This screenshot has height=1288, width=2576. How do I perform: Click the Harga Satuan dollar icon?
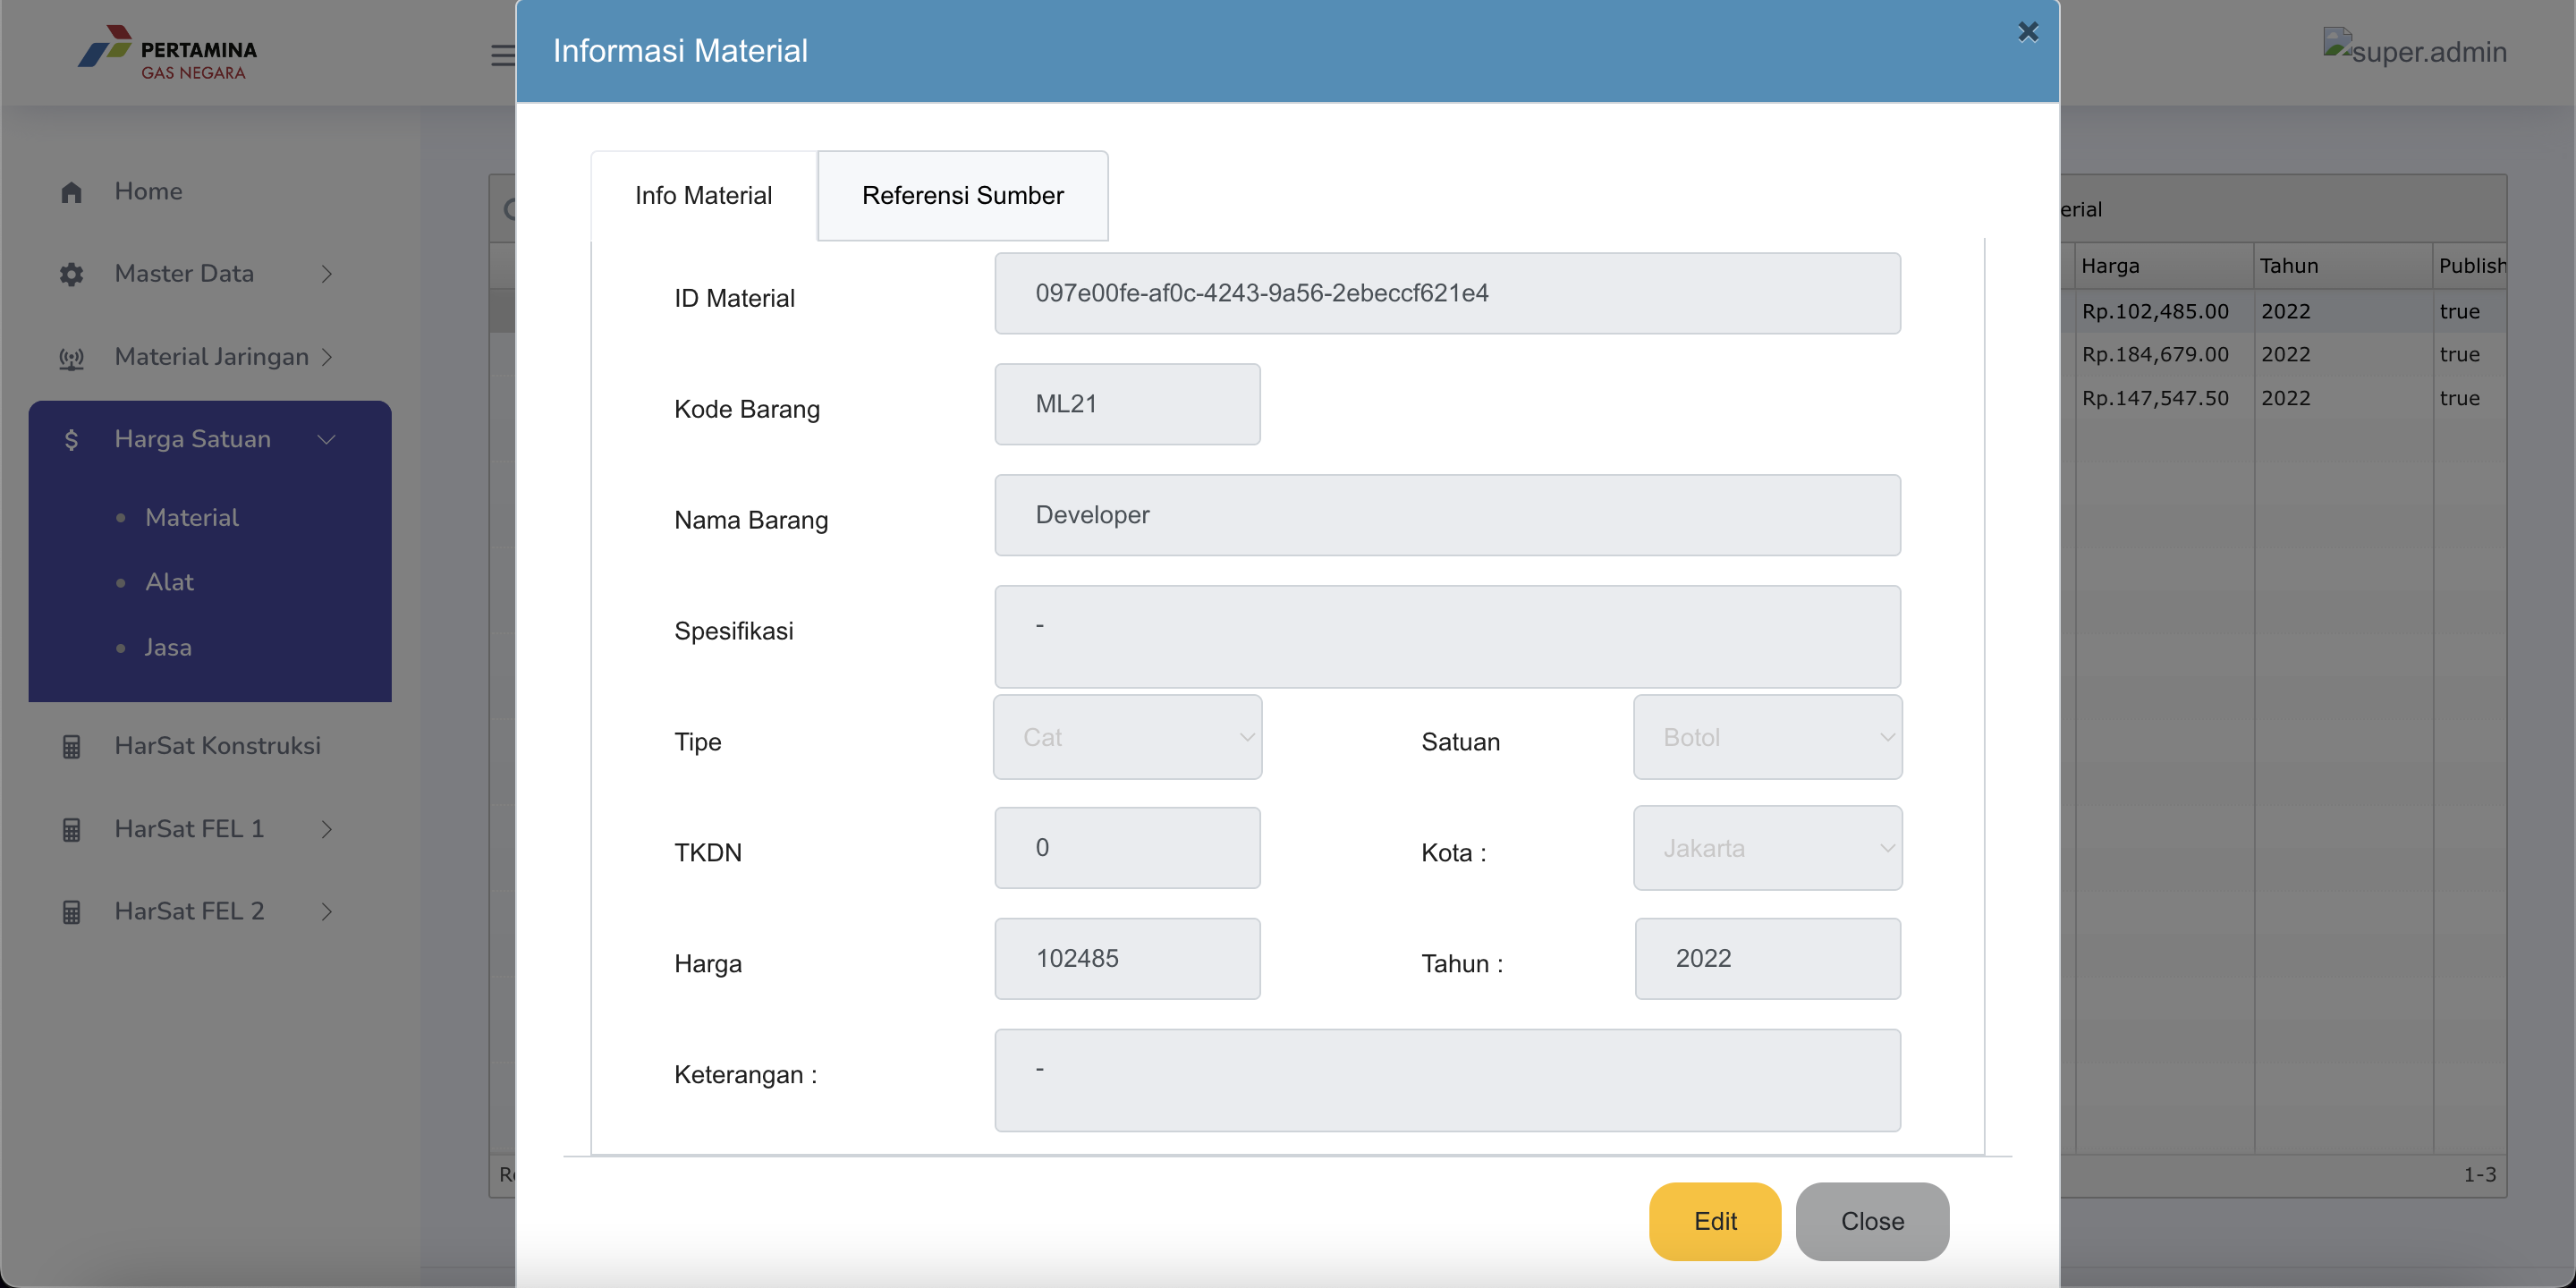tap(71, 440)
